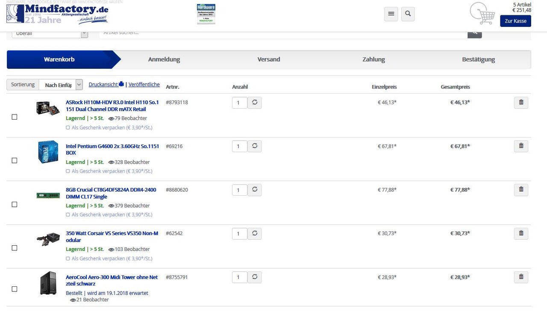Open 350 Watt Corsair VS350 product link

112,237
